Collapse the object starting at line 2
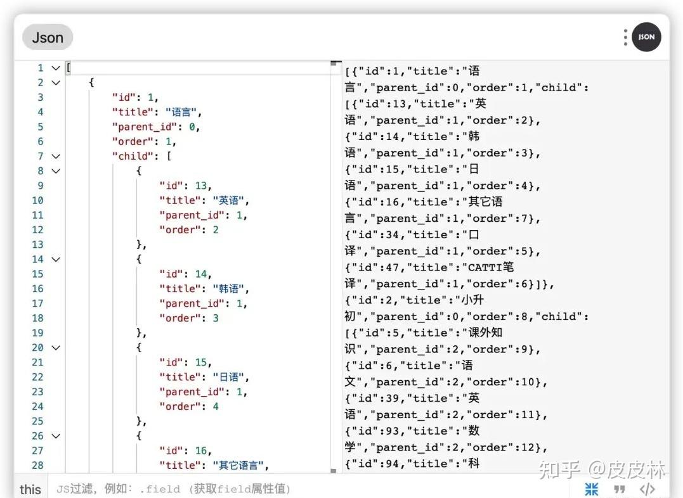Screen dimensions: 683x498 (56, 83)
